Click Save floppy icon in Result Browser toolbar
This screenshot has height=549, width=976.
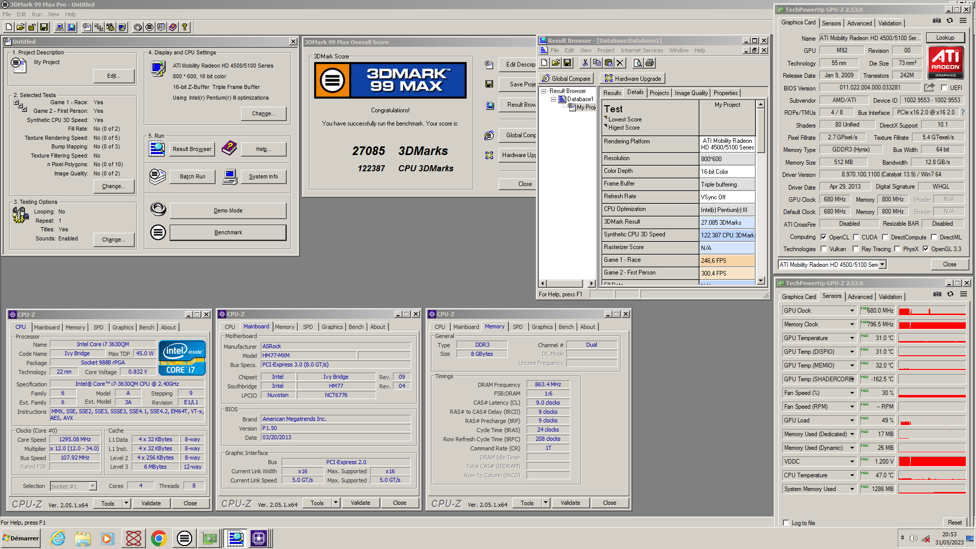point(568,63)
